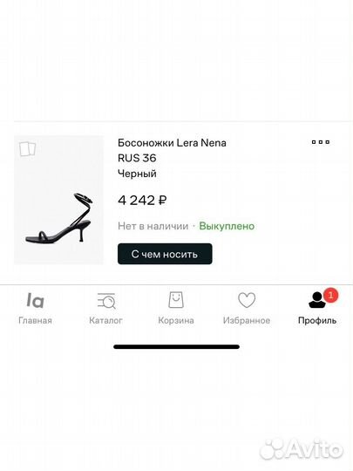Tap the heart favorites icon
The image size is (353, 471).
[x=247, y=300]
